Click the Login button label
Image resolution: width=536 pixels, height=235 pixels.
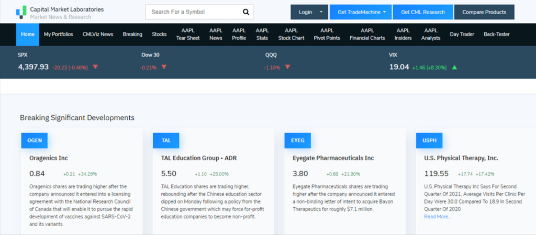pyautogui.click(x=305, y=12)
